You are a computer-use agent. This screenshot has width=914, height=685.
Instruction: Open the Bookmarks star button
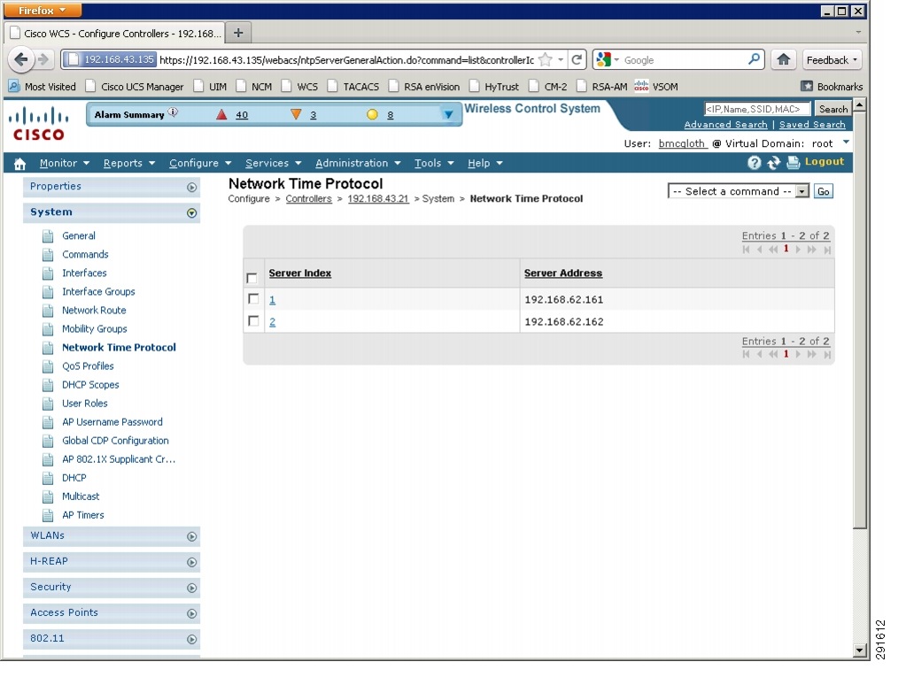coord(832,87)
